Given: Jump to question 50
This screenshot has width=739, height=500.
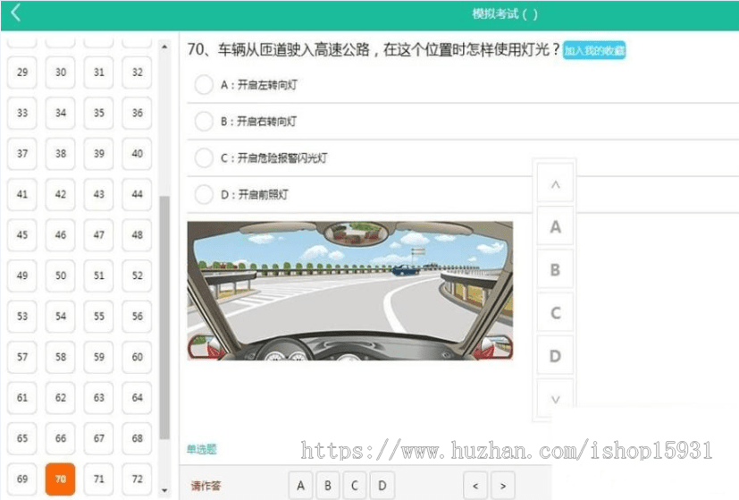Looking at the screenshot, I should (61, 275).
